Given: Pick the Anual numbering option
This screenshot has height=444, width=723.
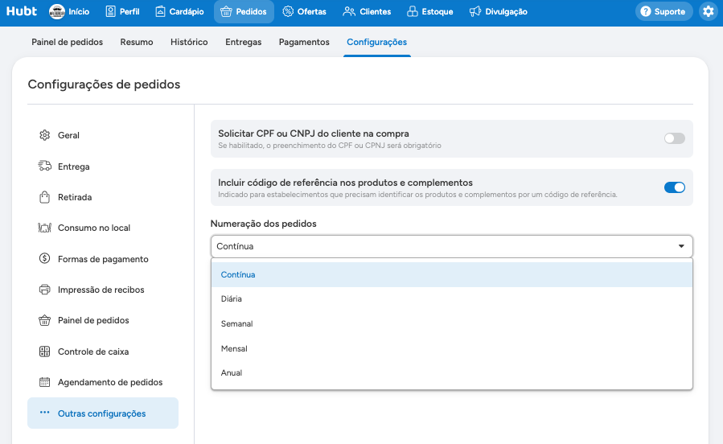Looking at the screenshot, I should coord(452,372).
